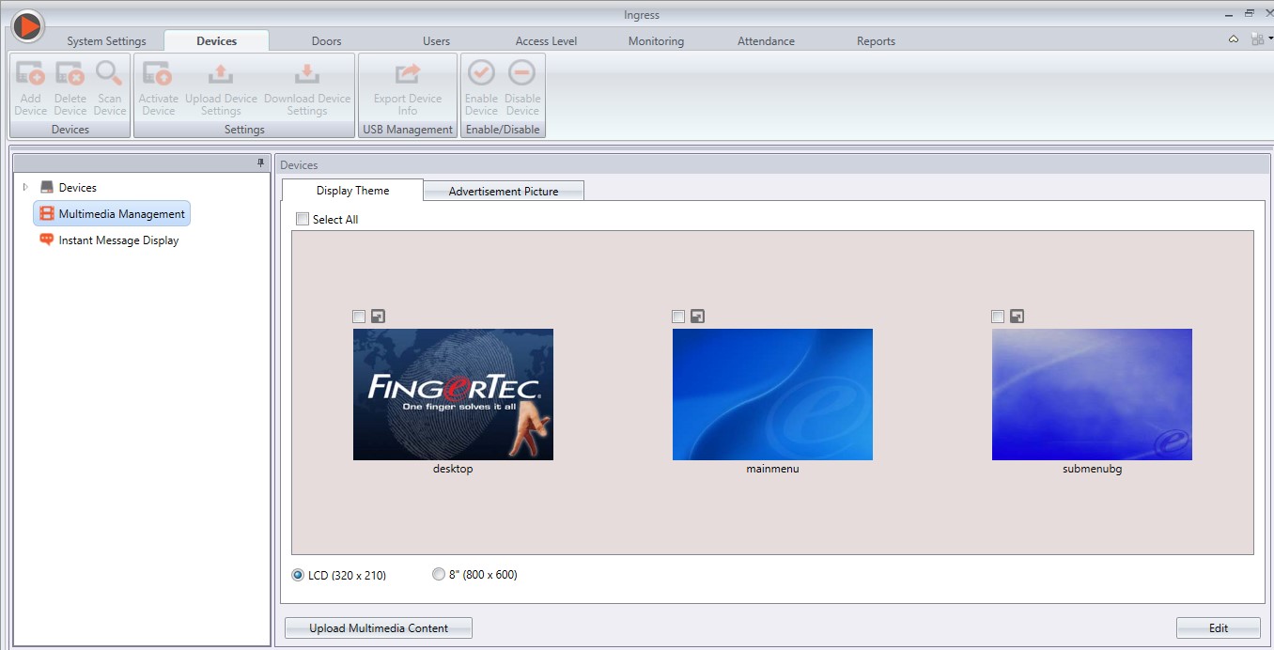Screen dimensions: 1274x650
Task: Select Multimedia Management in the tree
Action: point(112,214)
